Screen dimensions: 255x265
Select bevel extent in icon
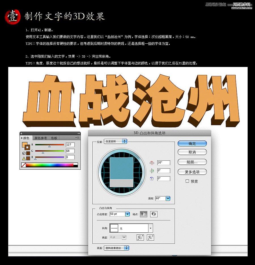coord(150,237)
